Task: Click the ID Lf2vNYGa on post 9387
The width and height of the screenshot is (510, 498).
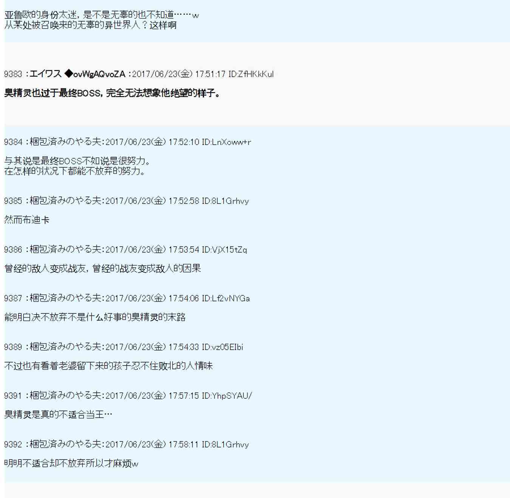Action: [226, 298]
